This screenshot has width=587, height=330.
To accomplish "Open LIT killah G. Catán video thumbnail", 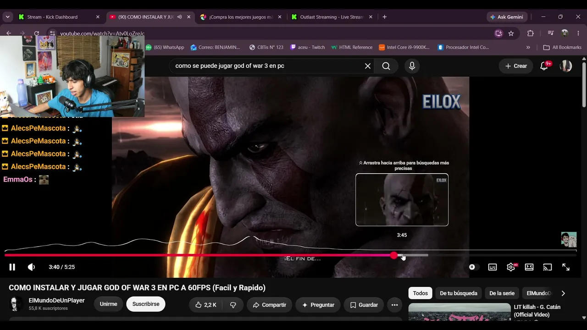I will [460, 312].
